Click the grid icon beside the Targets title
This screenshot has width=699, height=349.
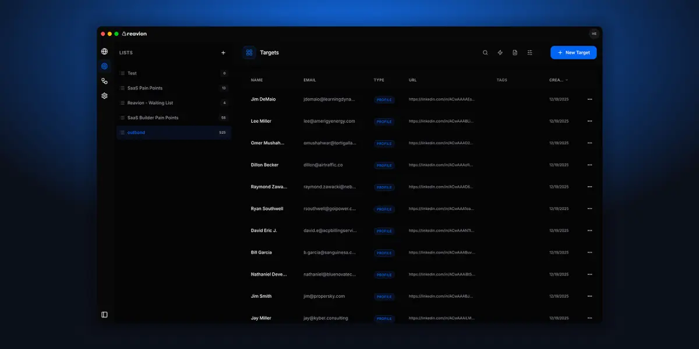pyautogui.click(x=249, y=52)
